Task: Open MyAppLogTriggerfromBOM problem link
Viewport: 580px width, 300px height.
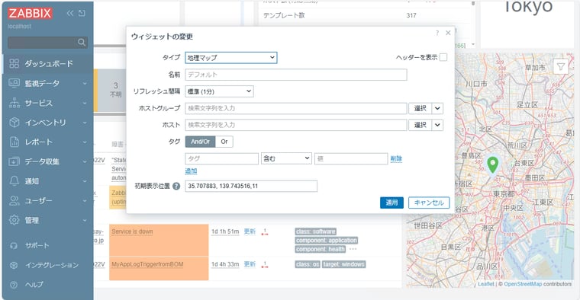Action: (x=147, y=264)
